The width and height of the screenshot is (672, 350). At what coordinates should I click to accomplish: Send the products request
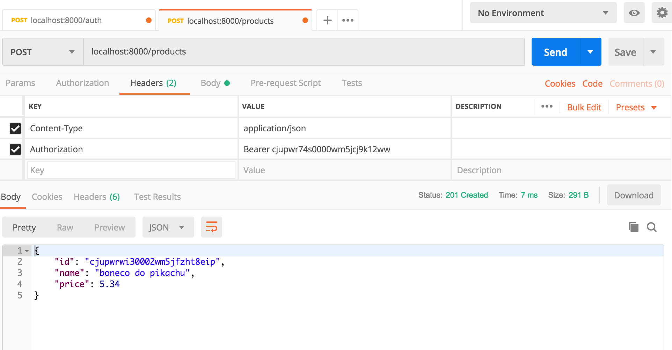pos(555,52)
